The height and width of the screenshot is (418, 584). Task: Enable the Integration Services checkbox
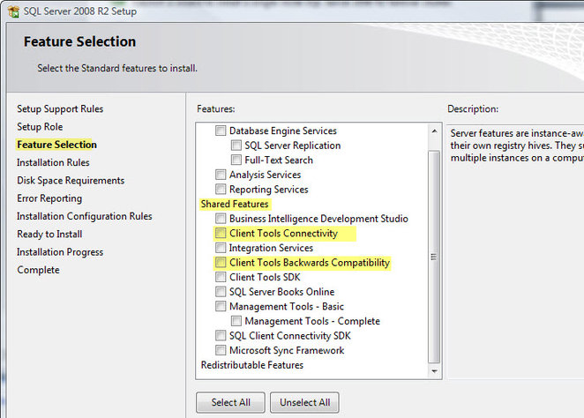(x=221, y=248)
